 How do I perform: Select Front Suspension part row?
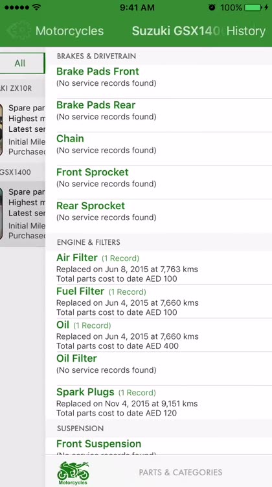tap(159, 446)
